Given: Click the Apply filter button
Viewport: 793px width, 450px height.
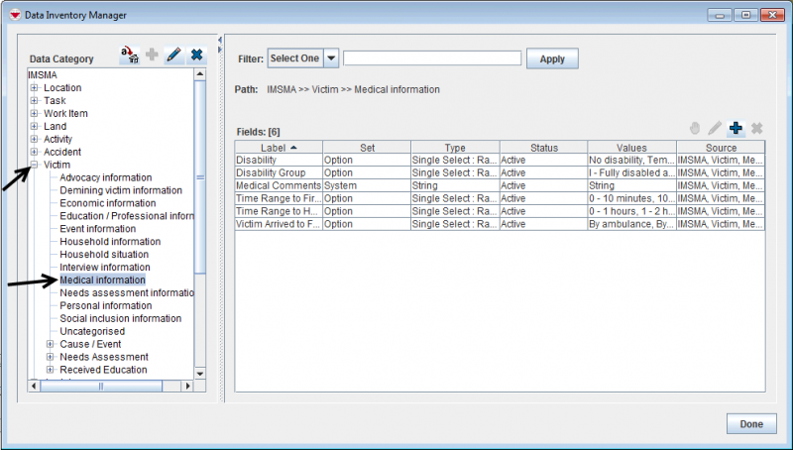Looking at the screenshot, I should (552, 58).
